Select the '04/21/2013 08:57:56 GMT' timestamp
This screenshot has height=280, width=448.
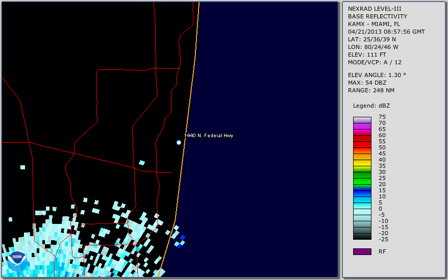pos(386,32)
